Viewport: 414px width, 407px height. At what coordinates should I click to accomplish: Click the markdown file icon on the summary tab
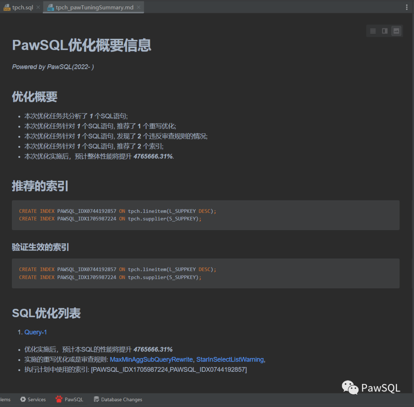click(x=51, y=7)
